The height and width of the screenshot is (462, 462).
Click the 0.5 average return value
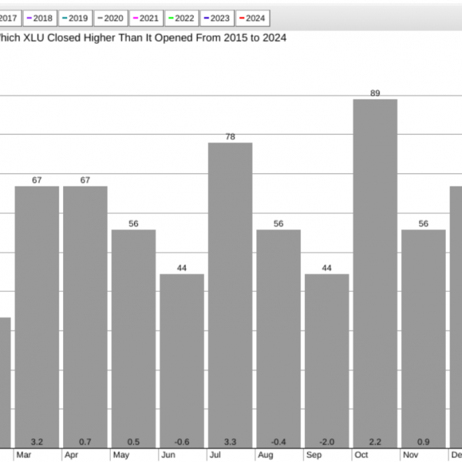[x=133, y=442]
